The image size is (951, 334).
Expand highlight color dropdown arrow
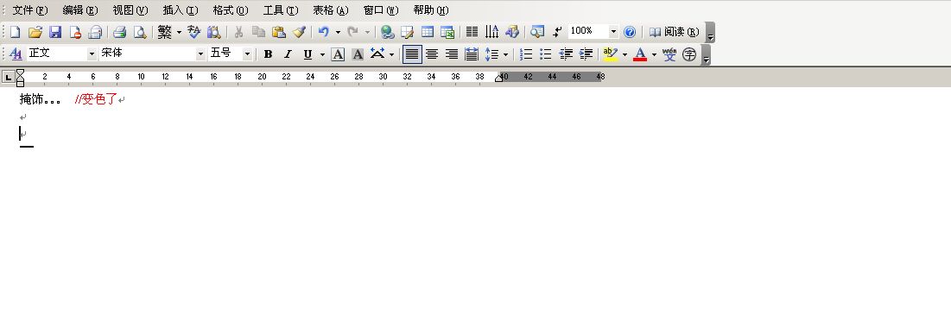624,54
